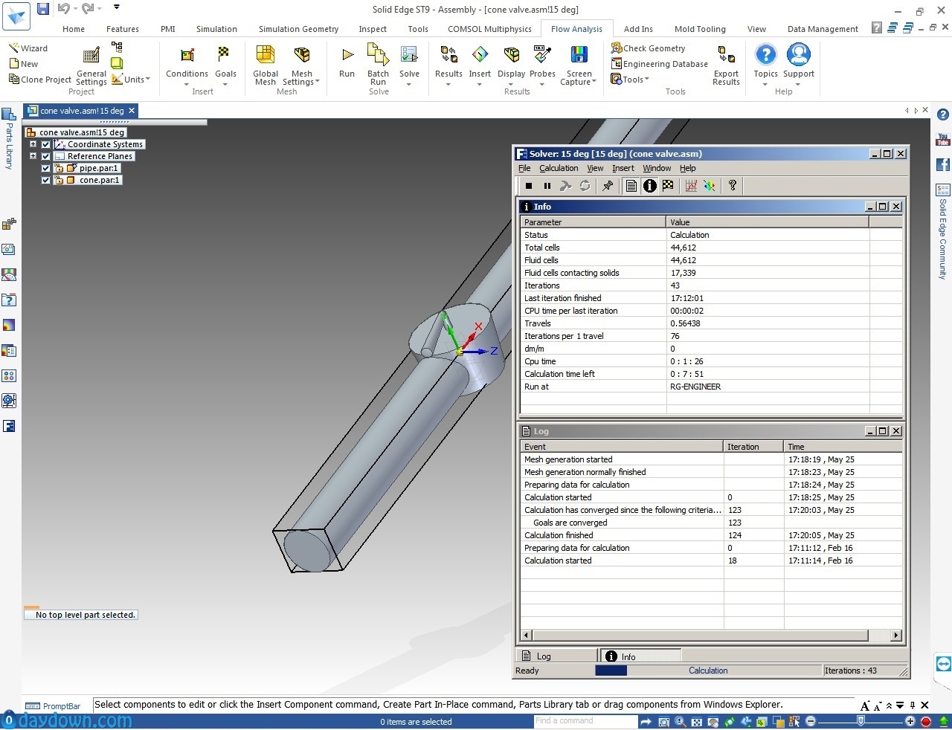Start Batch Run from ribbon
Image resolution: width=952 pixels, height=730 pixels.
point(378,65)
